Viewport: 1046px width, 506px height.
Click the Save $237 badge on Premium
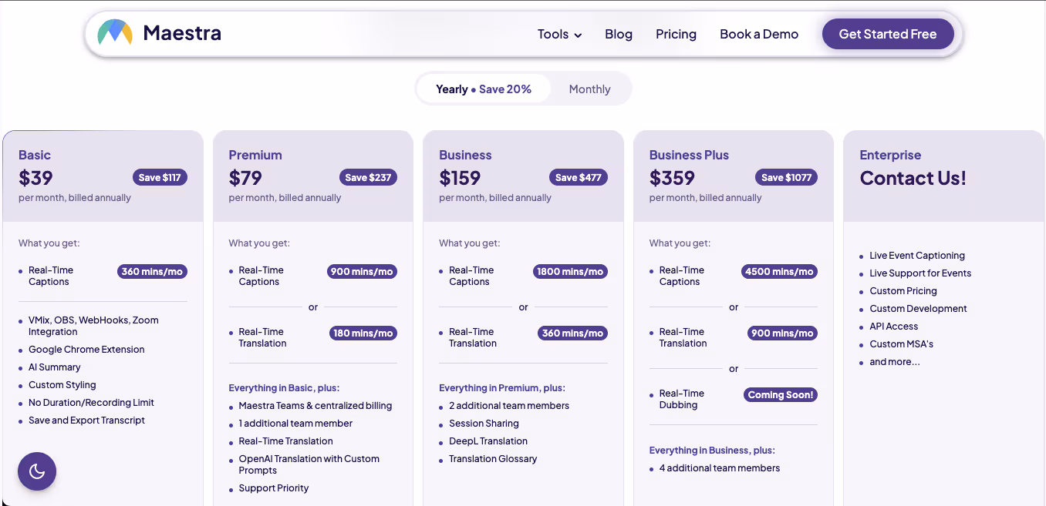click(368, 178)
